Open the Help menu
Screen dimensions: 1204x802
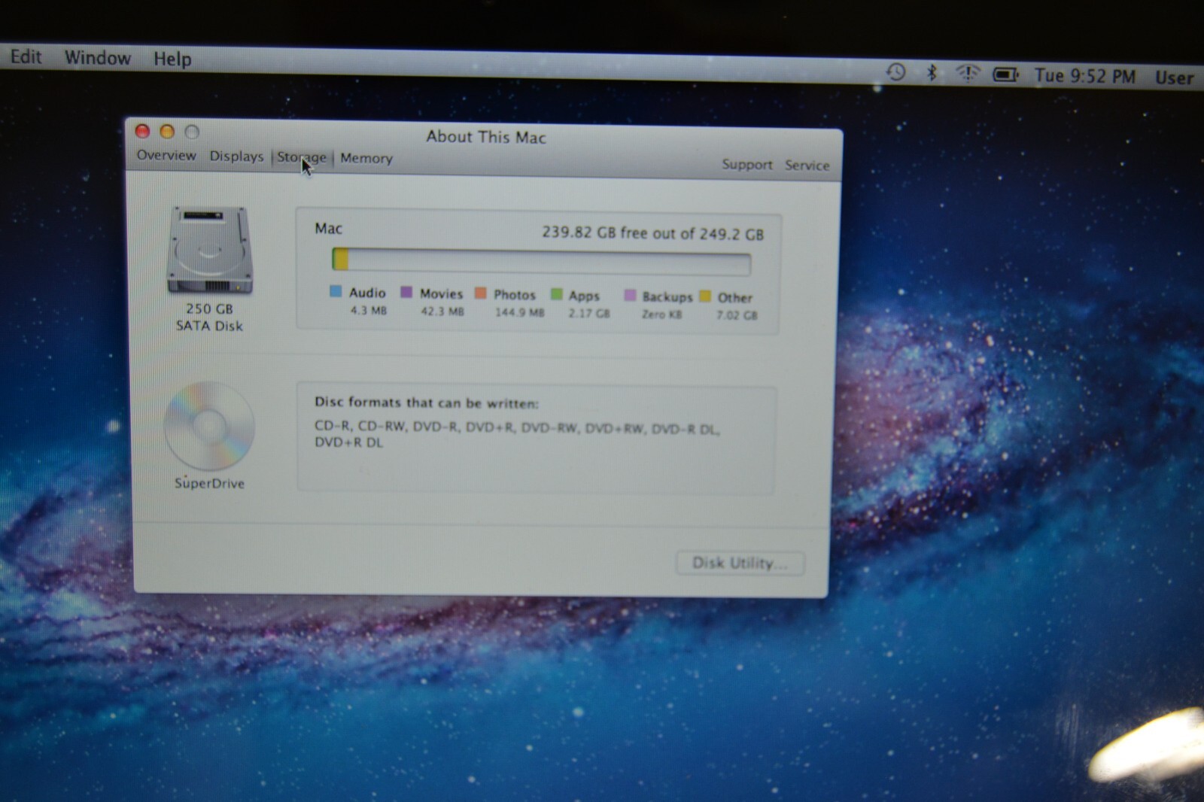pyautogui.click(x=172, y=59)
